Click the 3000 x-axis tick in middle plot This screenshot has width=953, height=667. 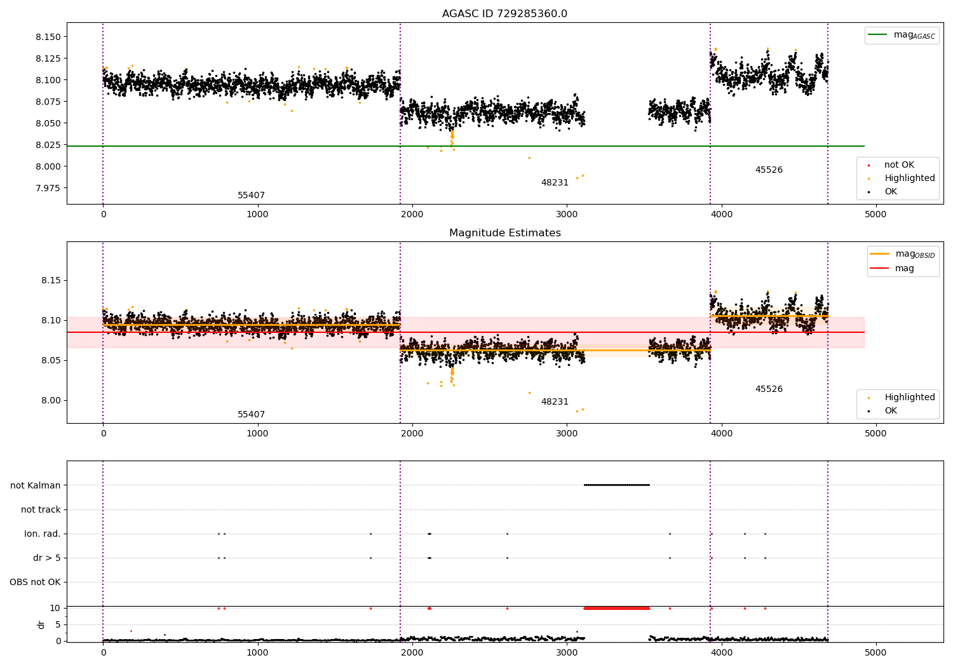coord(567,434)
